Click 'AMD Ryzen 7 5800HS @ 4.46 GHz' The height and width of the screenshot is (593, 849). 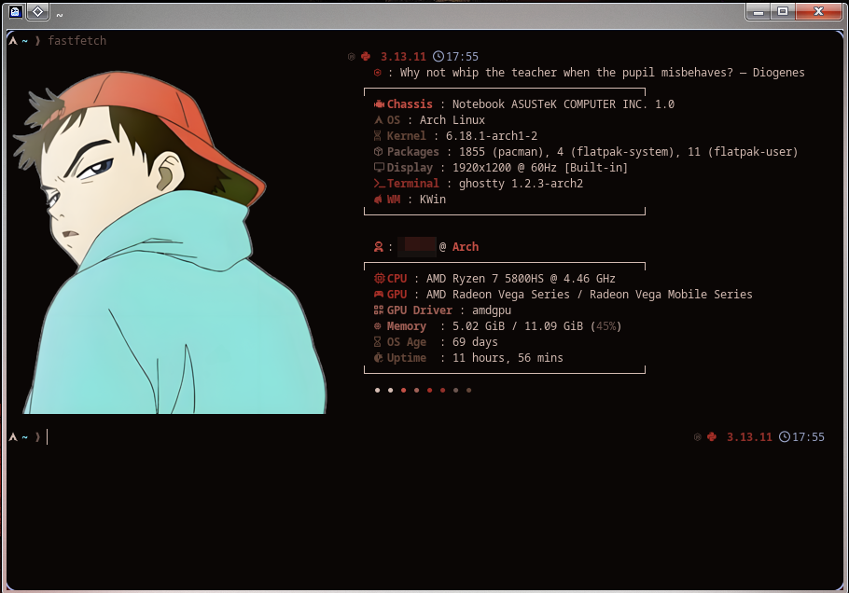(x=521, y=278)
